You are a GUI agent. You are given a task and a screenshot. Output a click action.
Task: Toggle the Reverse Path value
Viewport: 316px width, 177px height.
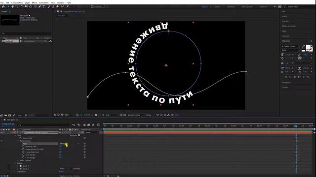60,147
